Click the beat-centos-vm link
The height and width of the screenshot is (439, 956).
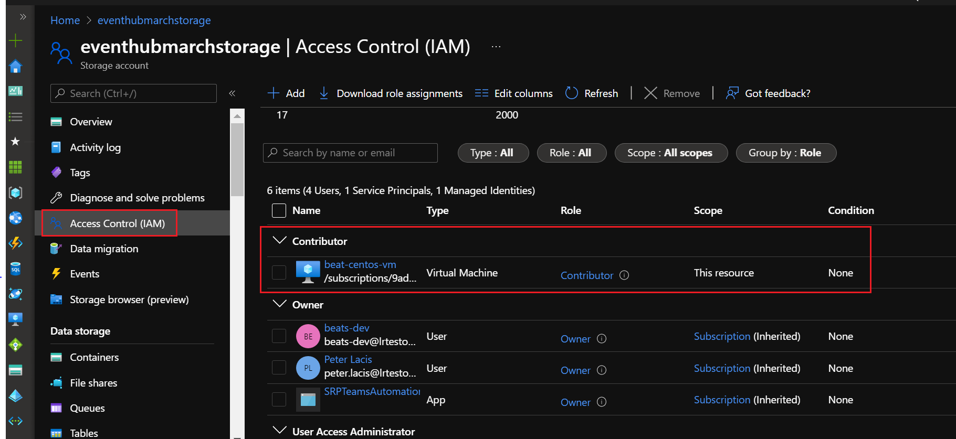[360, 265]
